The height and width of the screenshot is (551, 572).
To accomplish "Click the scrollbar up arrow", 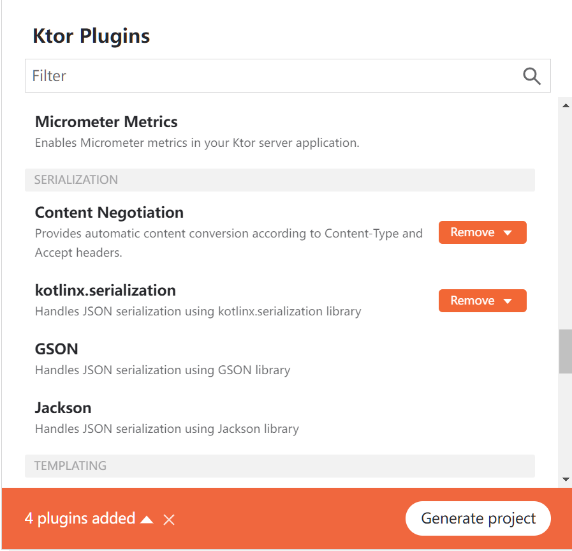I will pos(566,105).
